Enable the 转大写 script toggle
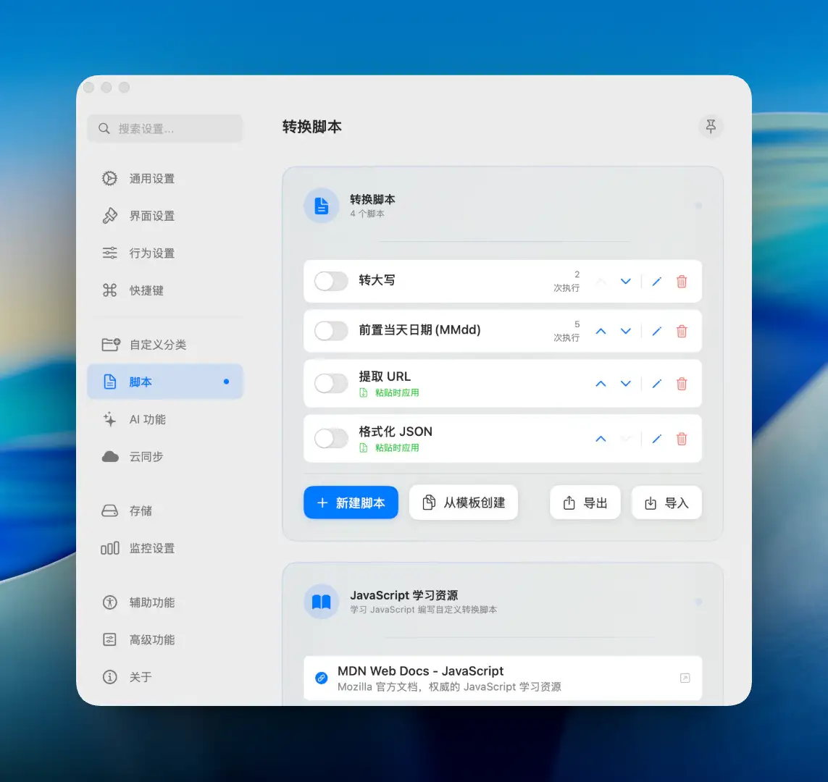Viewport: 828px width, 782px height. 331,282
